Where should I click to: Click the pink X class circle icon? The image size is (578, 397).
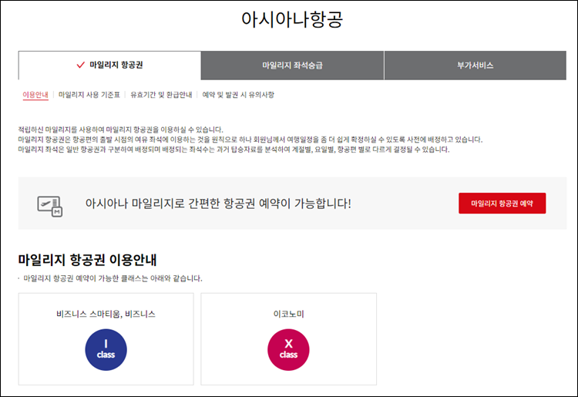click(x=288, y=349)
